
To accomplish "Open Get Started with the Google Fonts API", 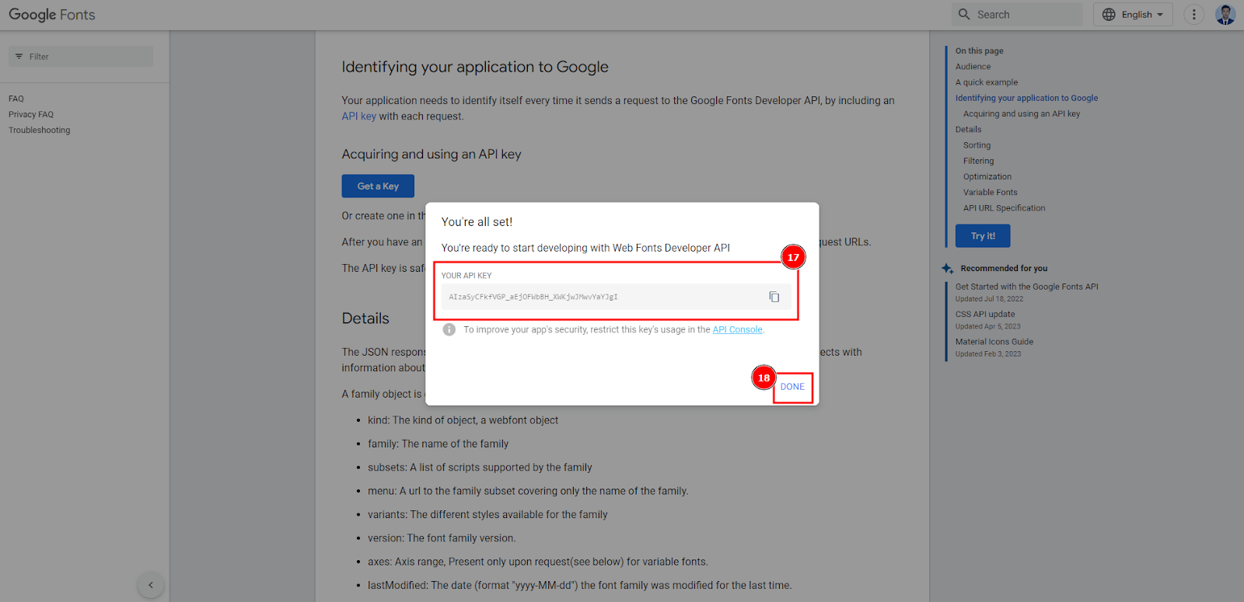I will (1027, 287).
